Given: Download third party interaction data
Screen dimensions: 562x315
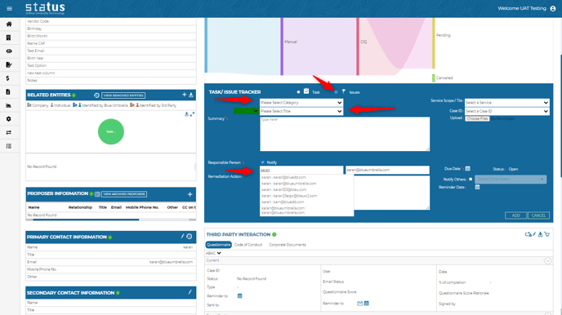Looking at the screenshot, I should (x=540, y=234).
